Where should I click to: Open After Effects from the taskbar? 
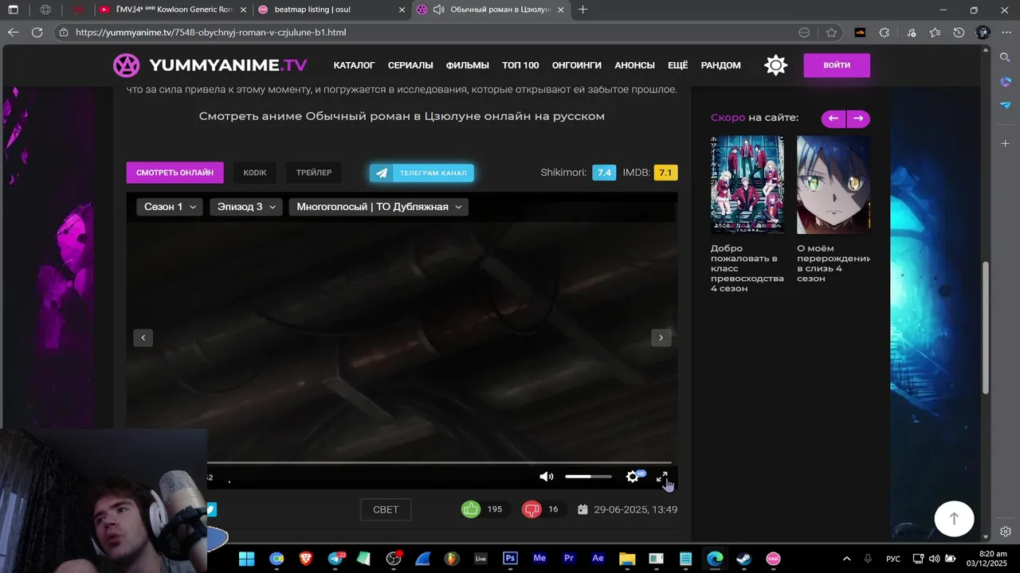(x=598, y=559)
